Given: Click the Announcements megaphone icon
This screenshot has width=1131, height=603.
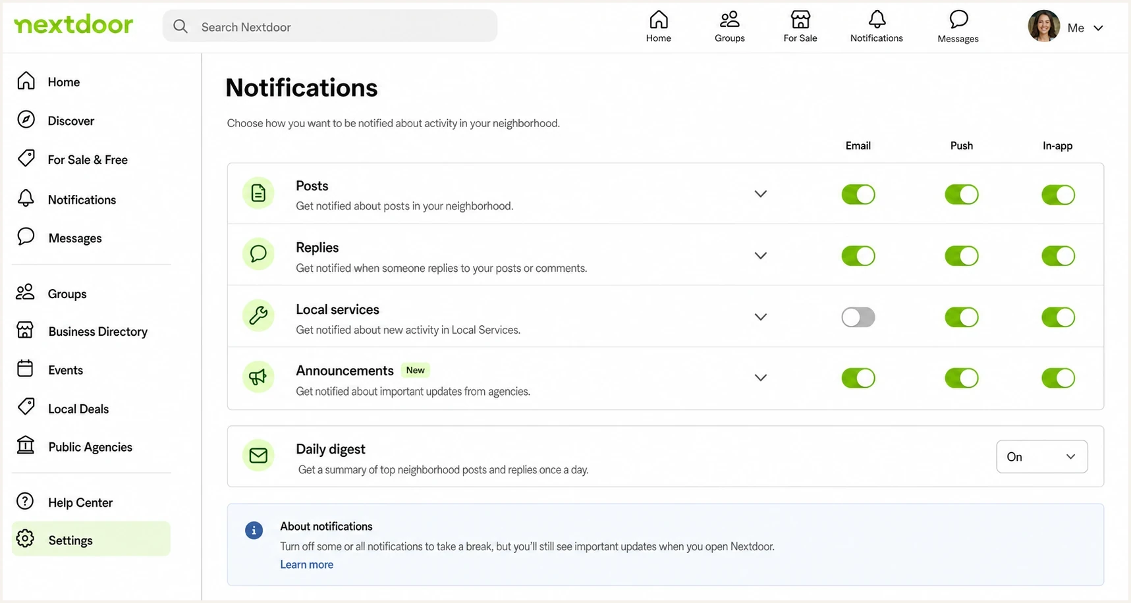Looking at the screenshot, I should [258, 377].
